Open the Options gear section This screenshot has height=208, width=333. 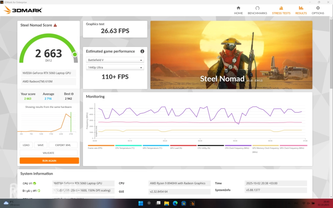(318, 10)
